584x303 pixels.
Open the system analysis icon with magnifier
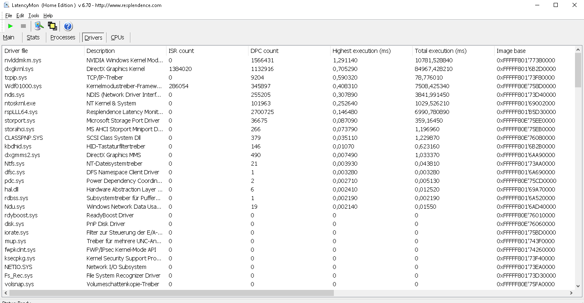pyautogui.click(x=39, y=26)
